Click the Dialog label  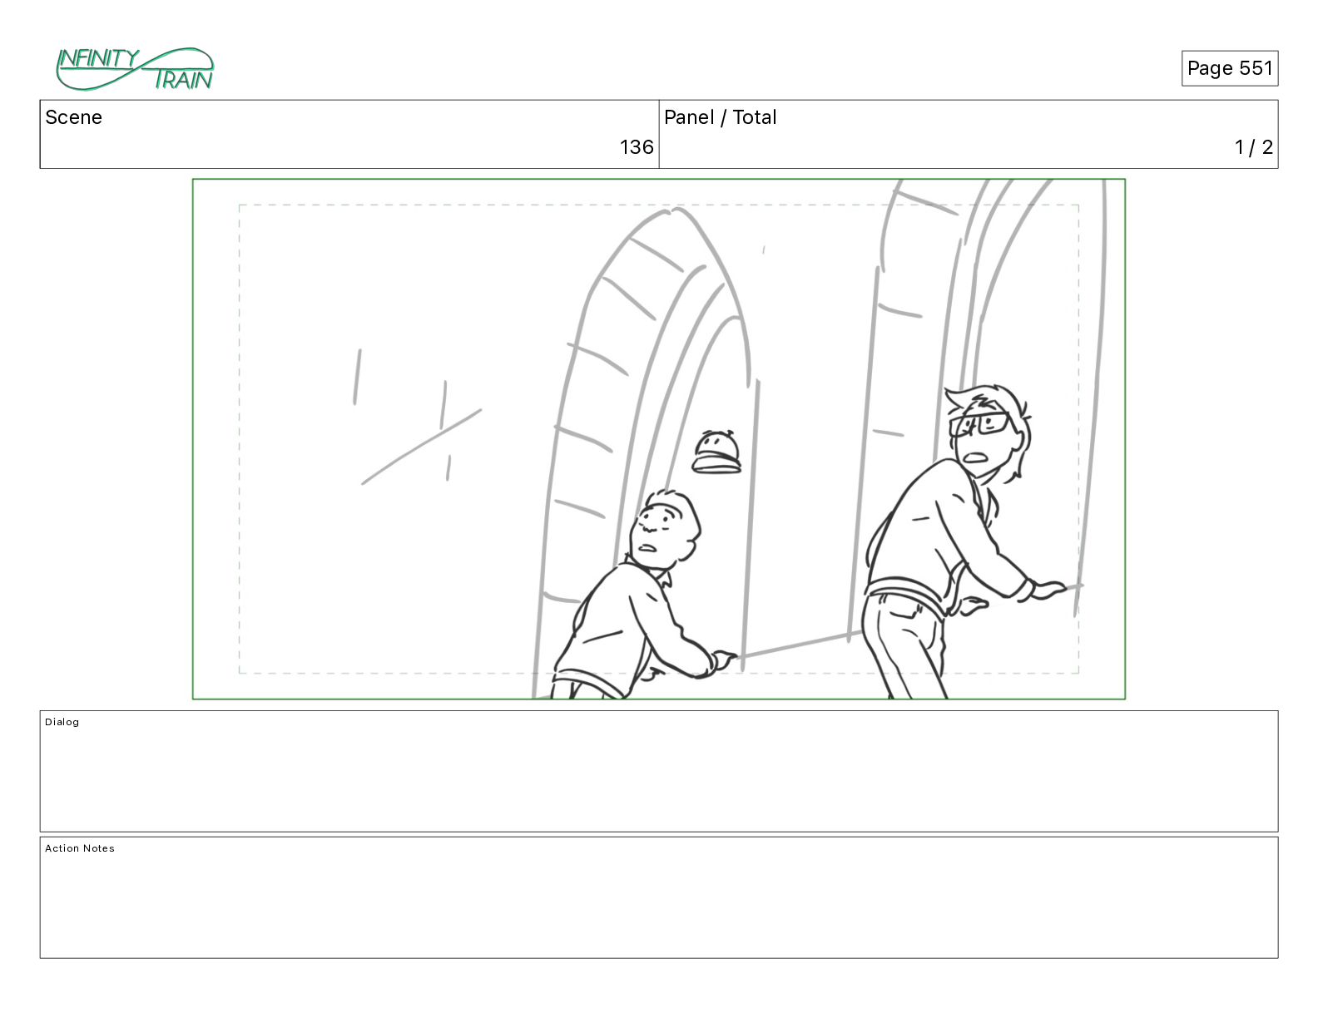[62, 722]
